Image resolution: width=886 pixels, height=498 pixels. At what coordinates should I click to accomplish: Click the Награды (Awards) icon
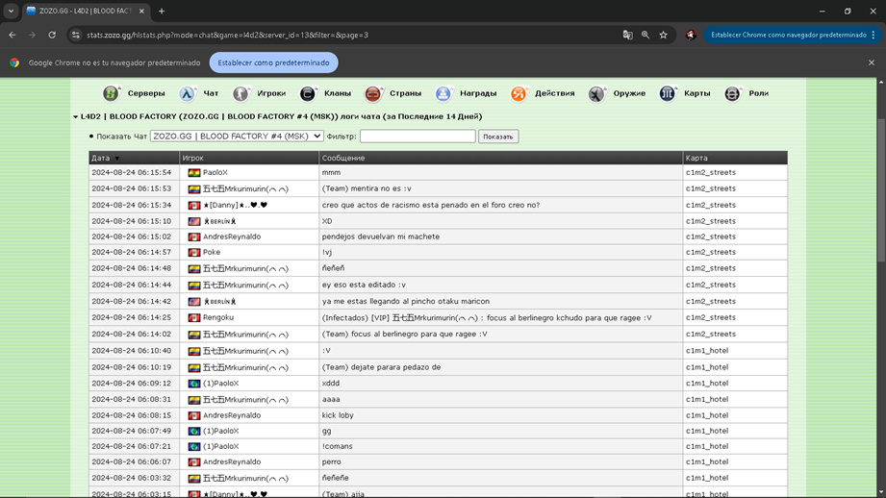tap(443, 93)
